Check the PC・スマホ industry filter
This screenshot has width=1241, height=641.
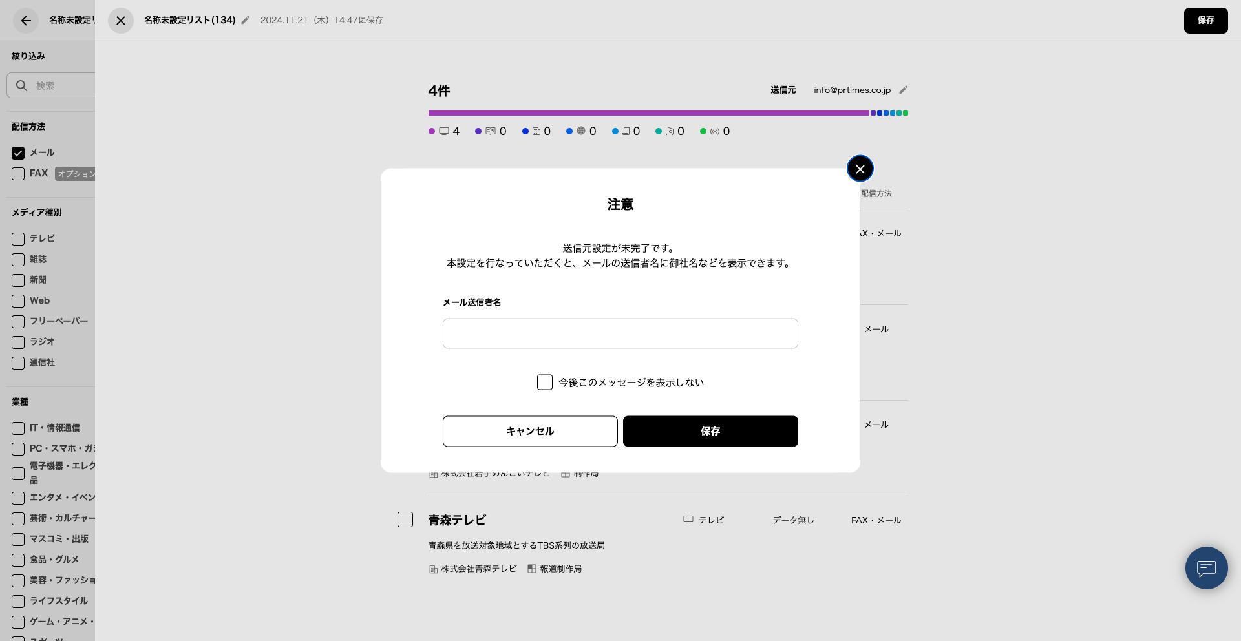(x=18, y=449)
